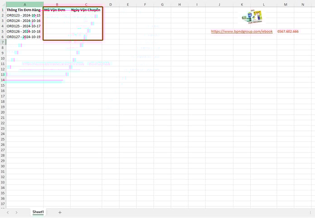Select column N header
Viewport: 315px width, 218px height.
(303, 5)
